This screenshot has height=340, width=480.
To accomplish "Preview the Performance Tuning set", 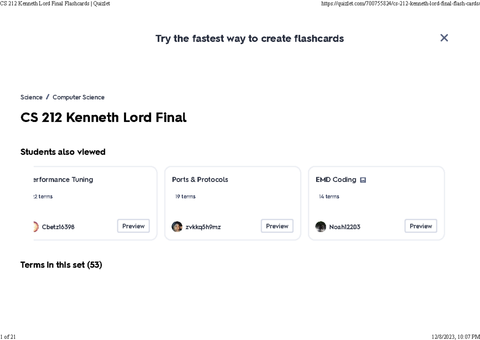I will [x=133, y=226].
